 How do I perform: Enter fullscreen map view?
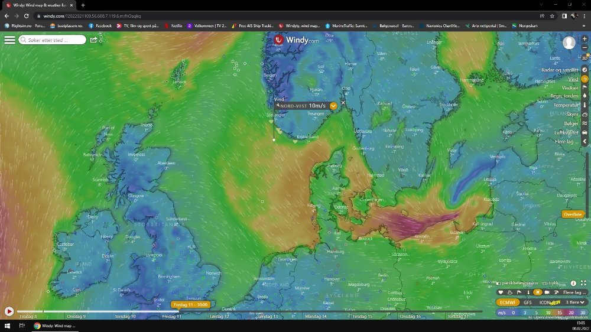pyautogui.click(x=583, y=283)
